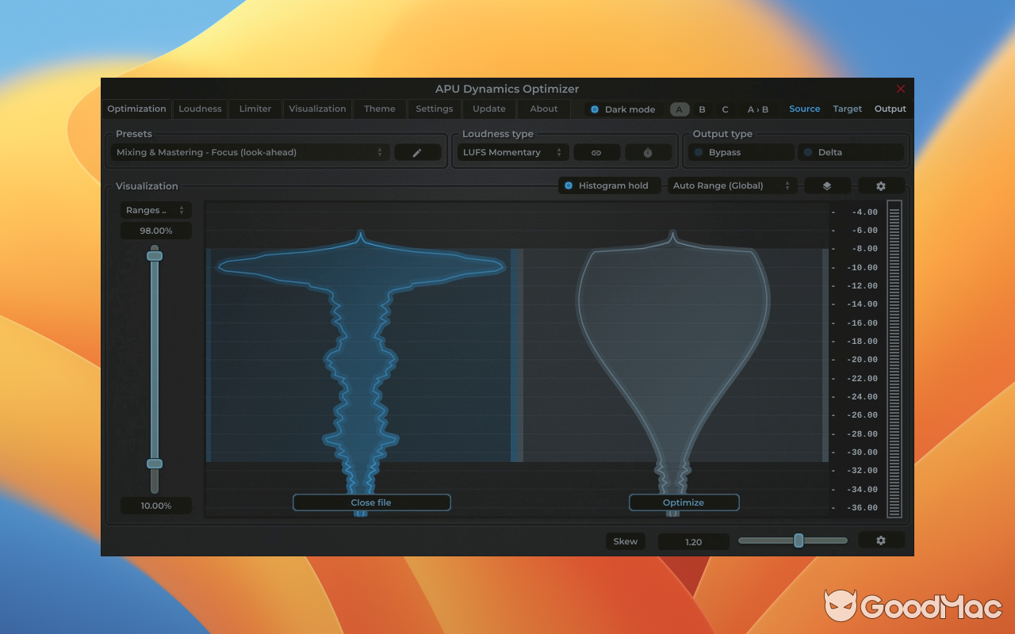
Task: Switch to the Limiter tab
Action: click(255, 109)
